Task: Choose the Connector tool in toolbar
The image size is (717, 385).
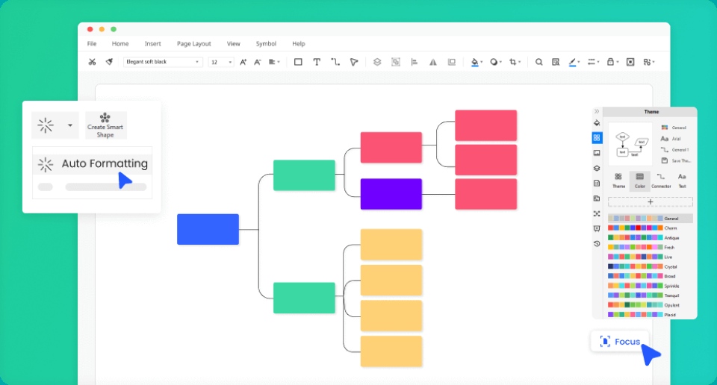Action: [x=335, y=62]
